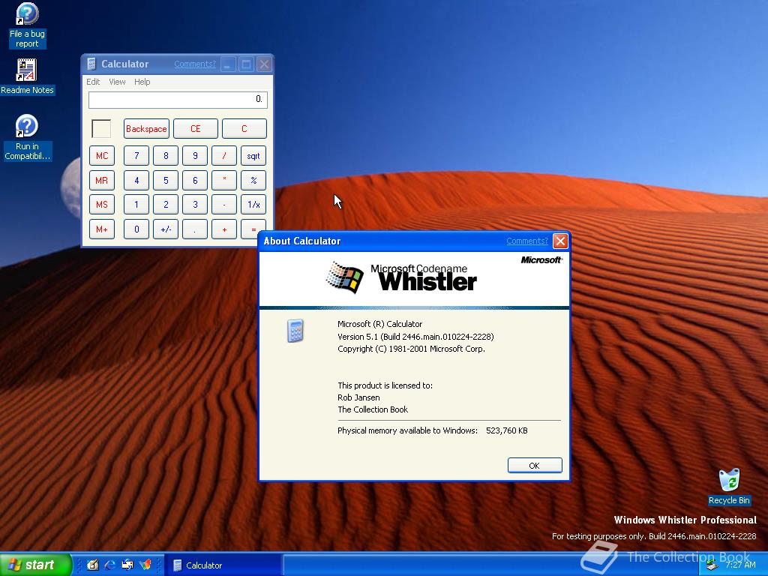Click the 1 key on Calculator
The image size is (768, 576).
(136, 204)
